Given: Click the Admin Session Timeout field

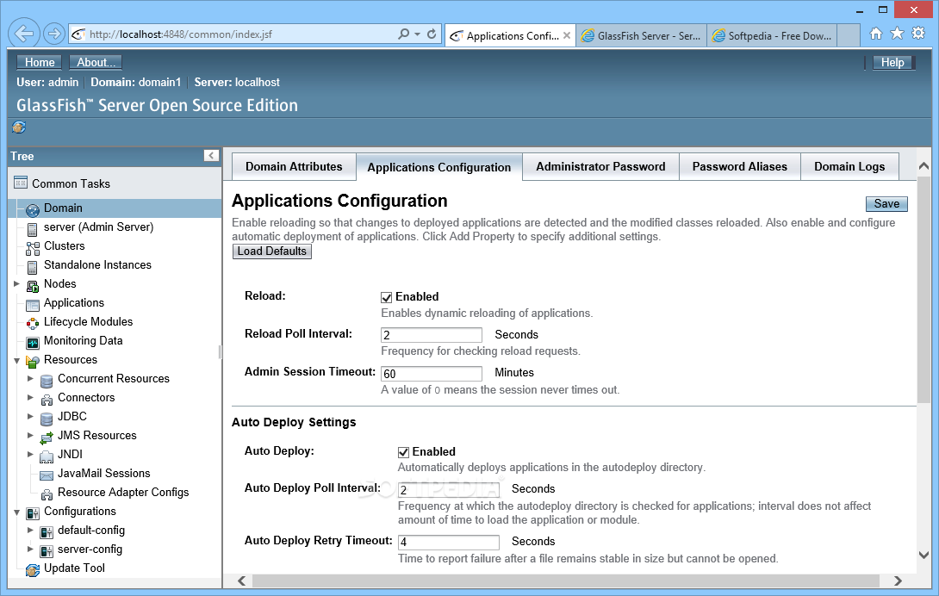Looking at the screenshot, I should pos(432,373).
